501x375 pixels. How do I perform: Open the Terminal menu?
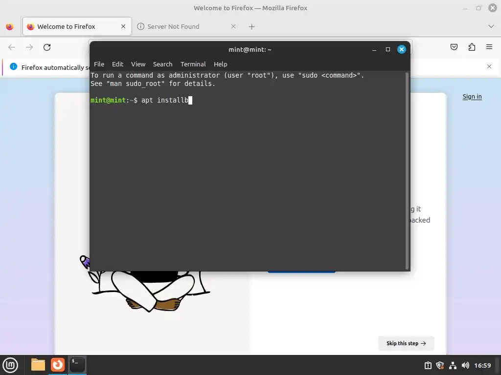(x=193, y=64)
